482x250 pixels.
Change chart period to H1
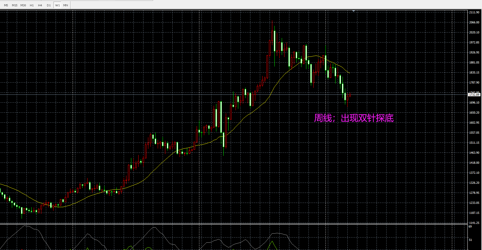click(32, 5)
